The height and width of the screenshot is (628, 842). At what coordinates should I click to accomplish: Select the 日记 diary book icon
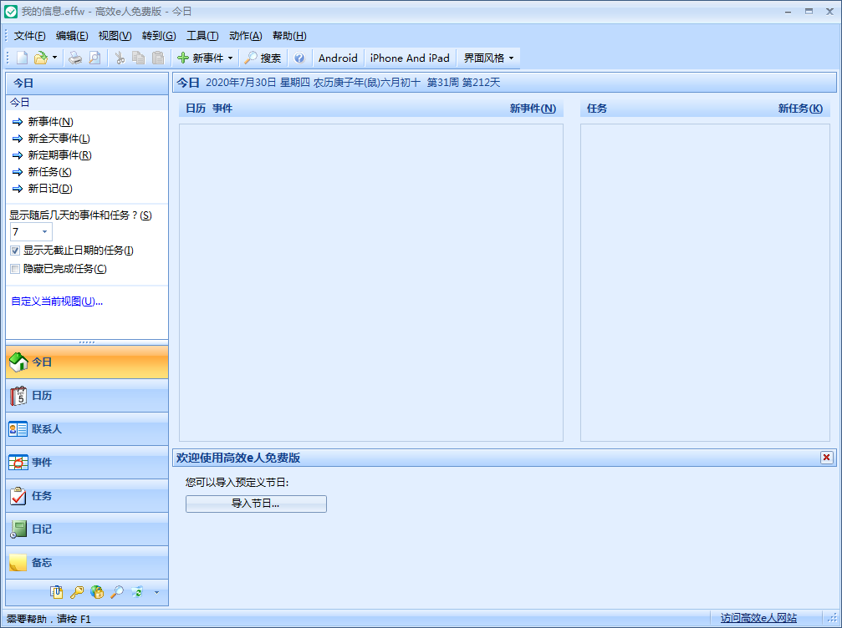click(x=18, y=529)
